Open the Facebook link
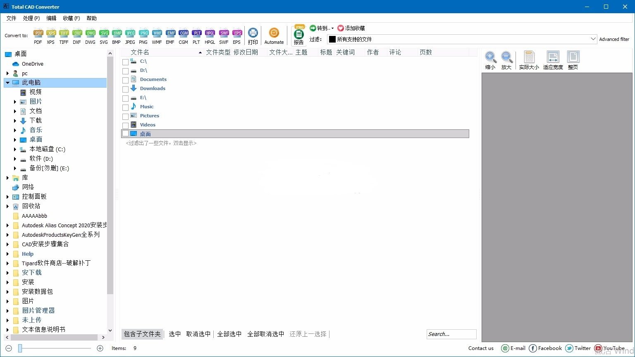 click(545, 348)
